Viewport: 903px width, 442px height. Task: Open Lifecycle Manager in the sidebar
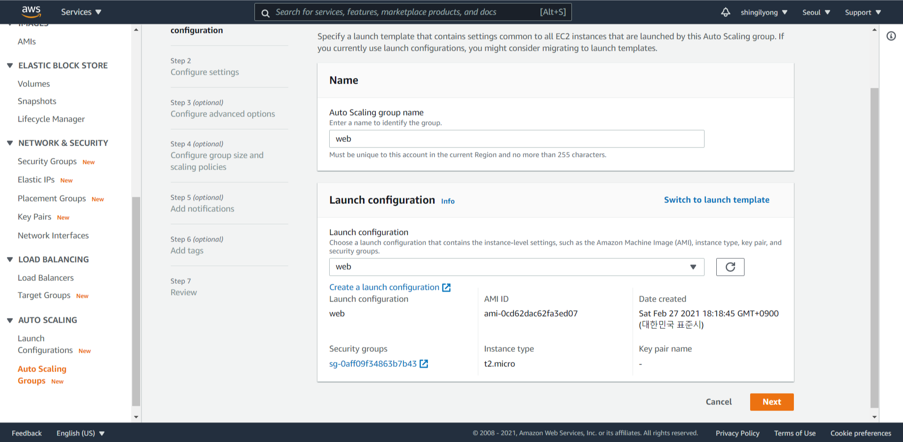[x=51, y=119]
